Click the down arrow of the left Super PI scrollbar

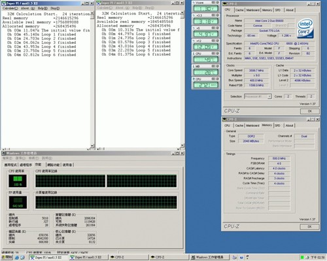click(92, 146)
